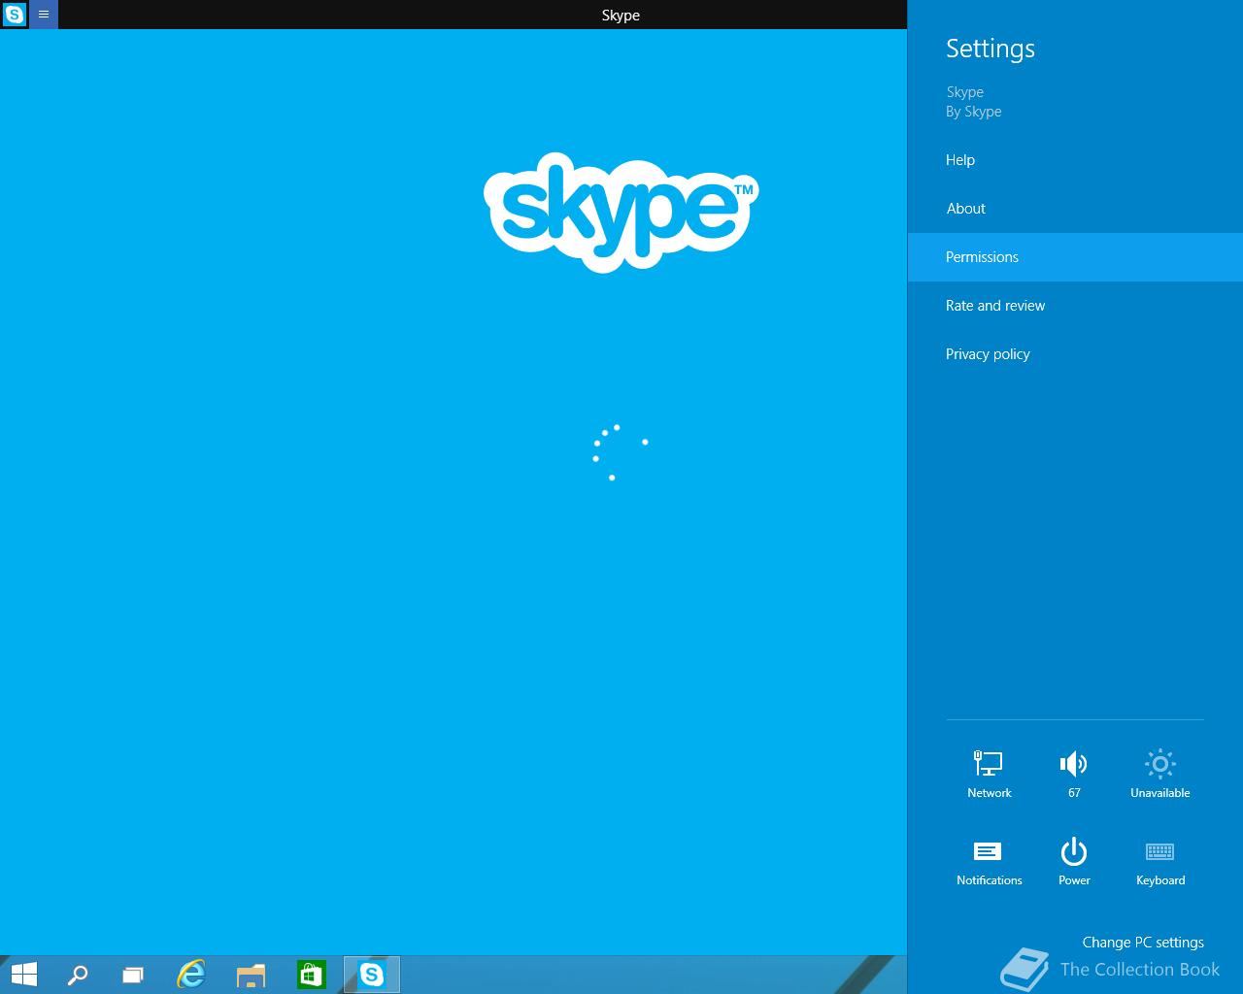The image size is (1243, 994).
Task: Click Change PC settings link
Action: pos(1143,943)
